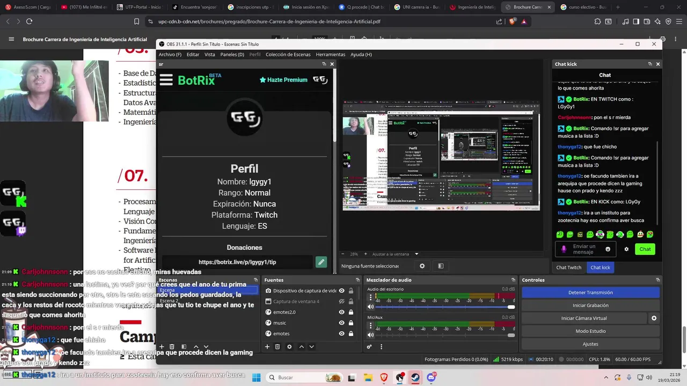Viewport: 687px width, 386px height.
Task: Open Archivo menu in OBS
Action: pos(170,54)
